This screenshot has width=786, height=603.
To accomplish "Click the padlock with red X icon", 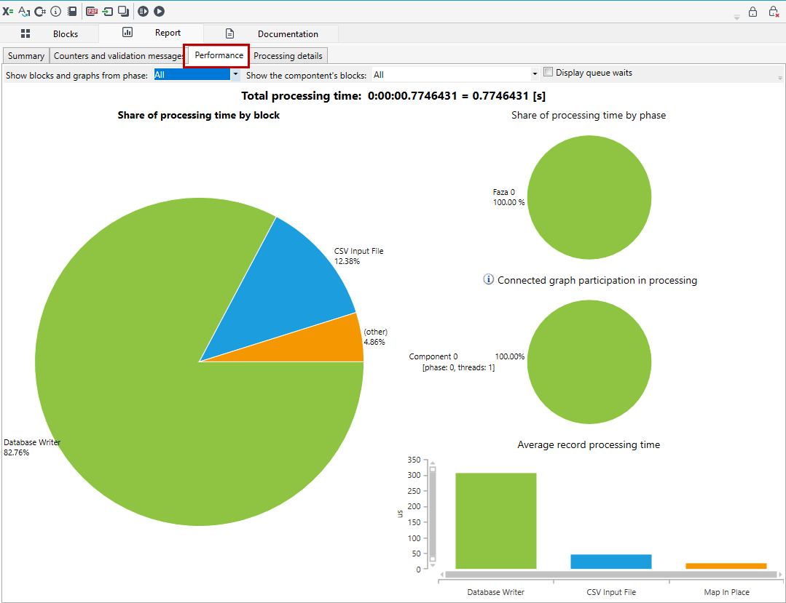I will pos(774,12).
